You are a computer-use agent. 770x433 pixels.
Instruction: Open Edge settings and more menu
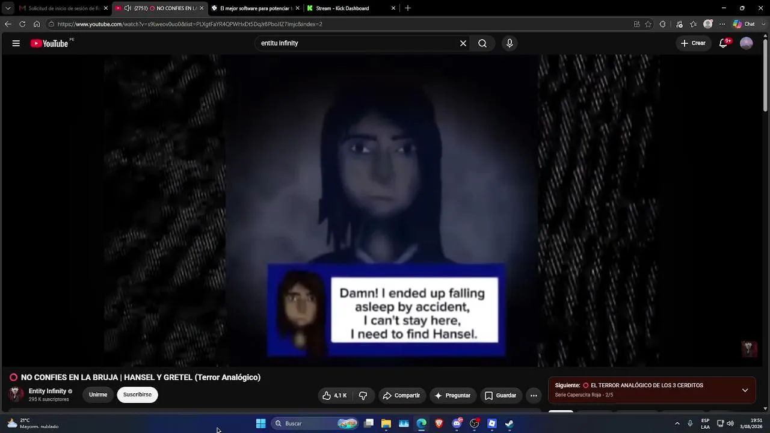coord(722,24)
